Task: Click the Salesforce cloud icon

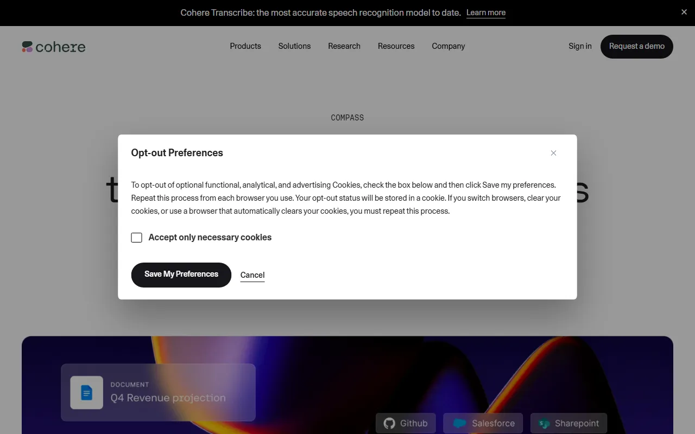Action: [459, 423]
